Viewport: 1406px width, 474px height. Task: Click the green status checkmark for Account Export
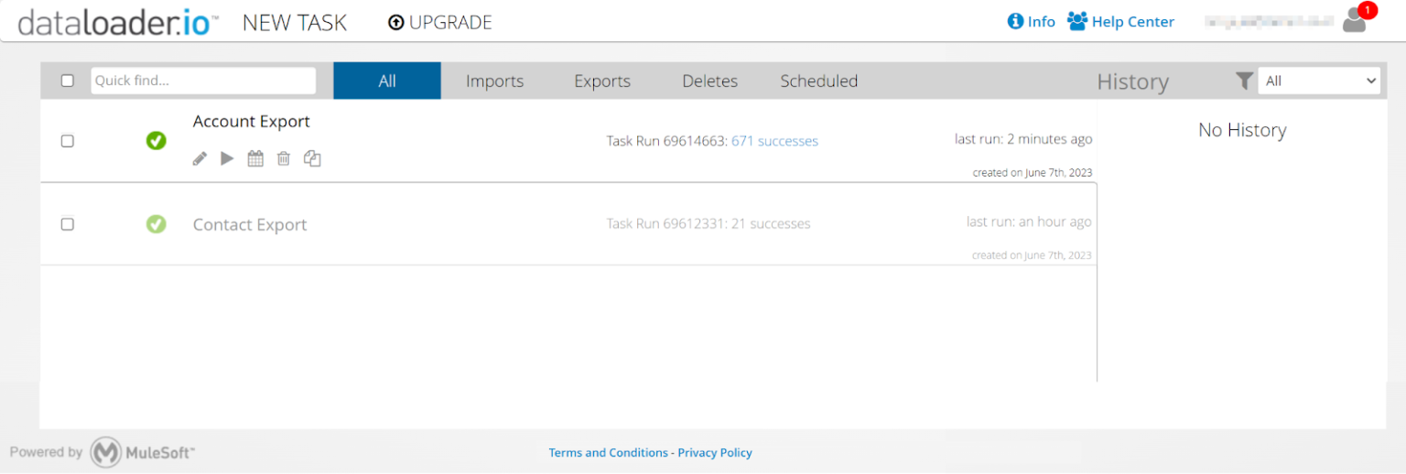click(x=157, y=141)
